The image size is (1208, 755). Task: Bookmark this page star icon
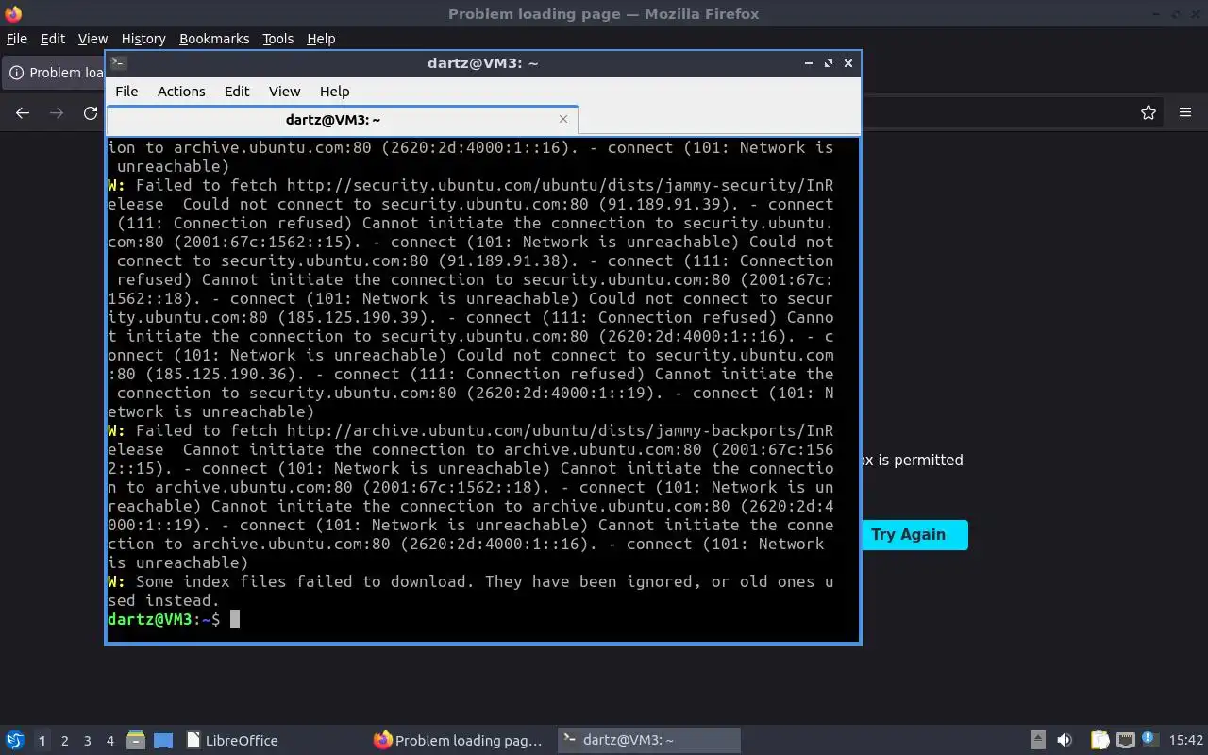(1149, 113)
